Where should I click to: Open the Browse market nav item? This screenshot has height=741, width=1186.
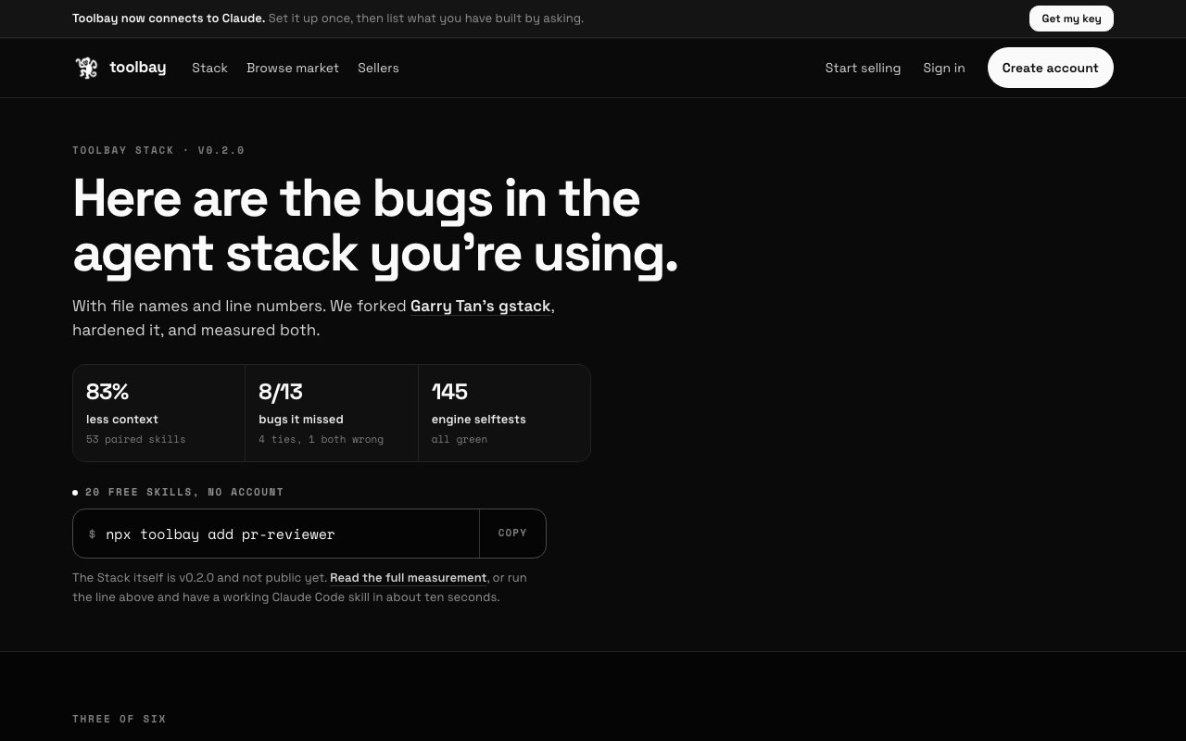coord(293,68)
